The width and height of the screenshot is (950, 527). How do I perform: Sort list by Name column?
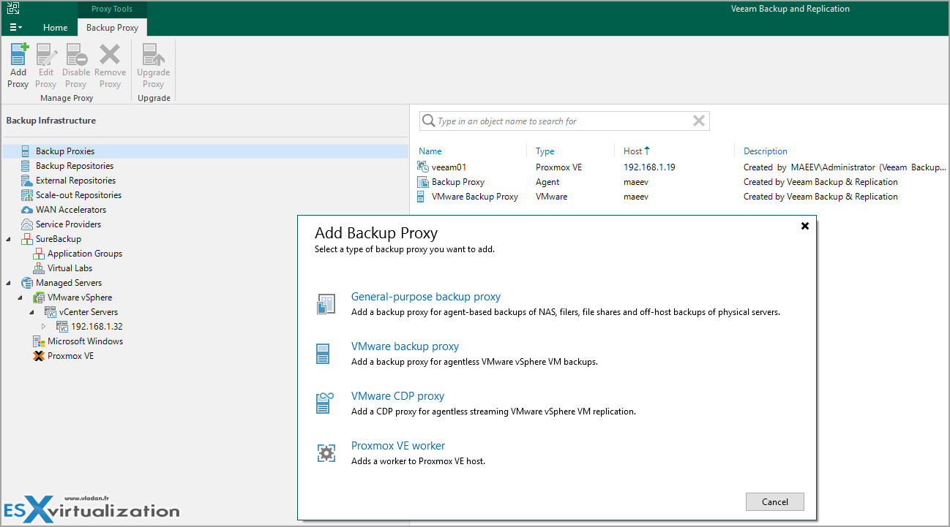tap(430, 151)
